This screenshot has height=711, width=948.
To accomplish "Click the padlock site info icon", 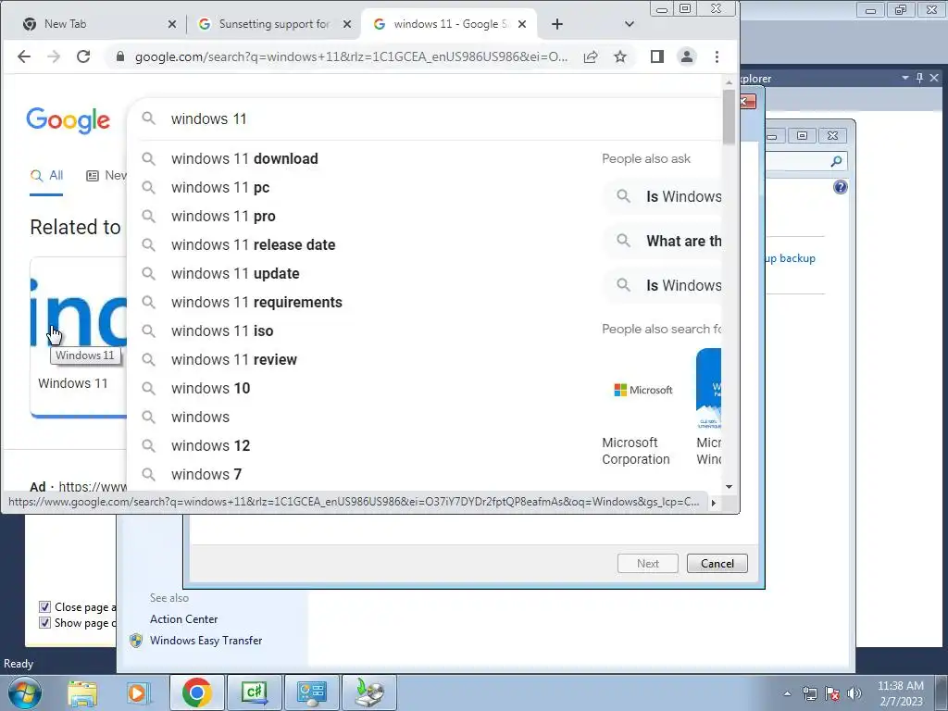I will (x=120, y=56).
